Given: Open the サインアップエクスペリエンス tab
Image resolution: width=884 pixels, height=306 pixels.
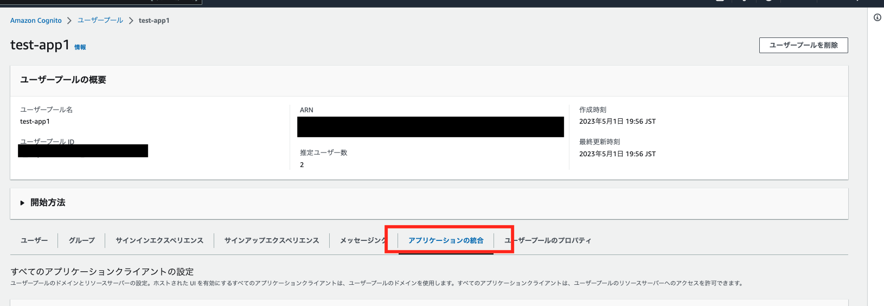Looking at the screenshot, I should (x=272, y=240).
